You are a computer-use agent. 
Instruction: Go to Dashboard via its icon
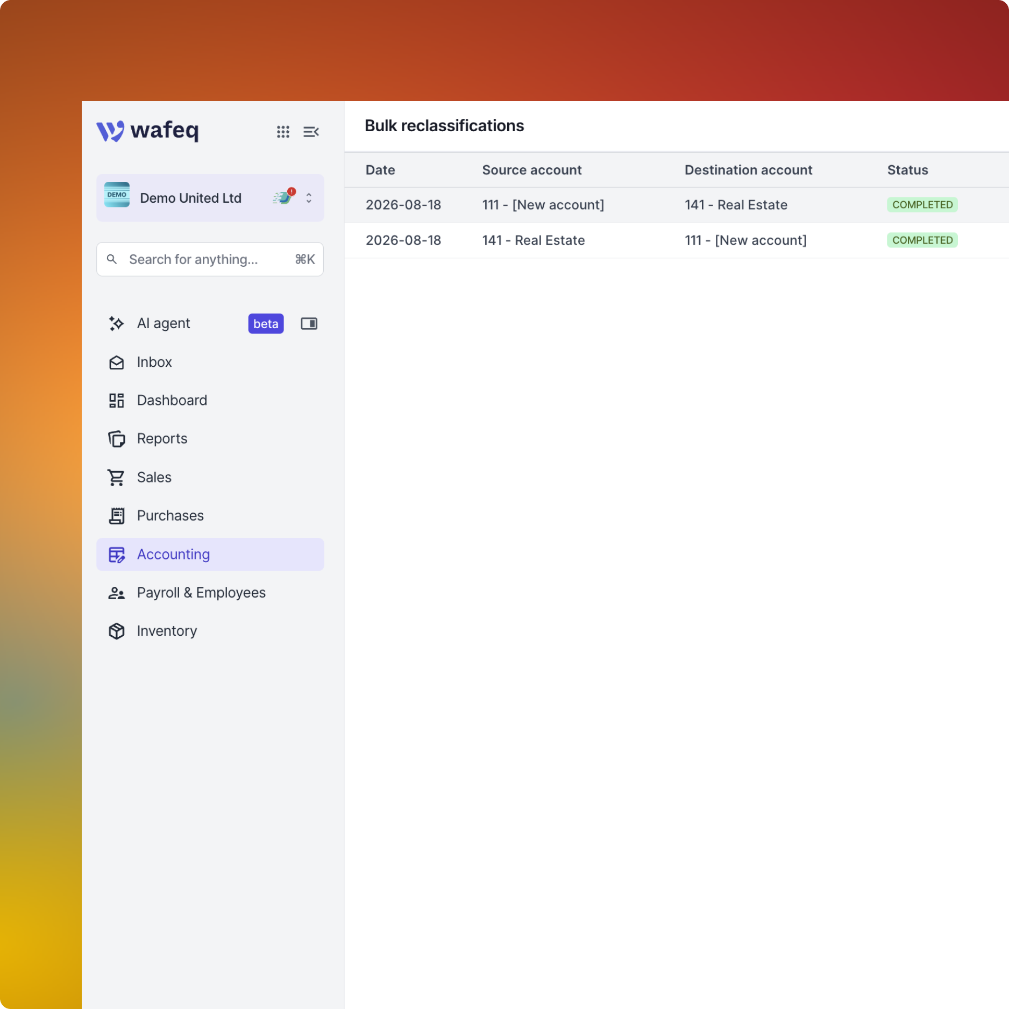pyautogui.click(x=116, y=401)
